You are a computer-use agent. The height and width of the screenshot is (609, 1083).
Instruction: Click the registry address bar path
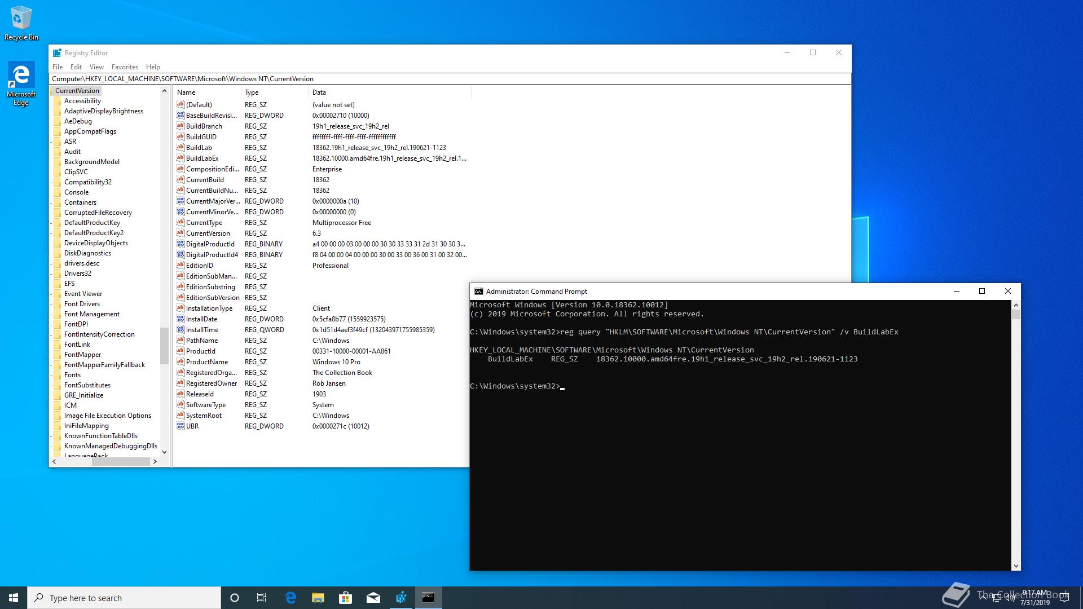point(450,79)
